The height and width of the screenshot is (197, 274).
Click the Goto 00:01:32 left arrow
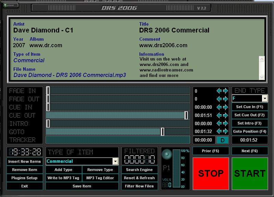pos(219,131)
